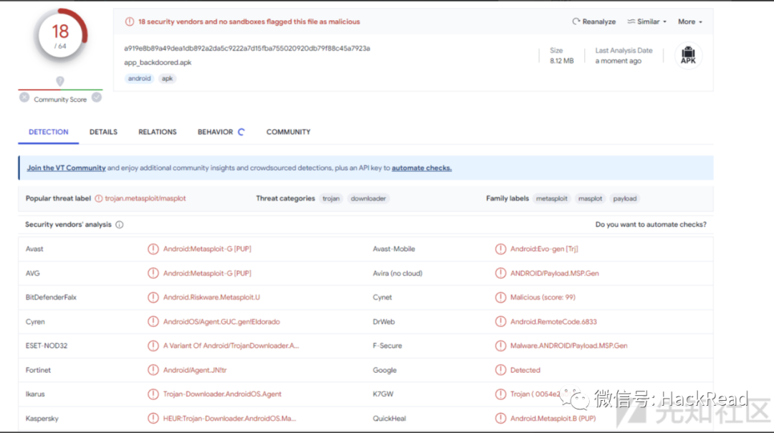The image size is (774, 433).
Task: Click the alert icon in K7GW row
Action: (500, 394)
